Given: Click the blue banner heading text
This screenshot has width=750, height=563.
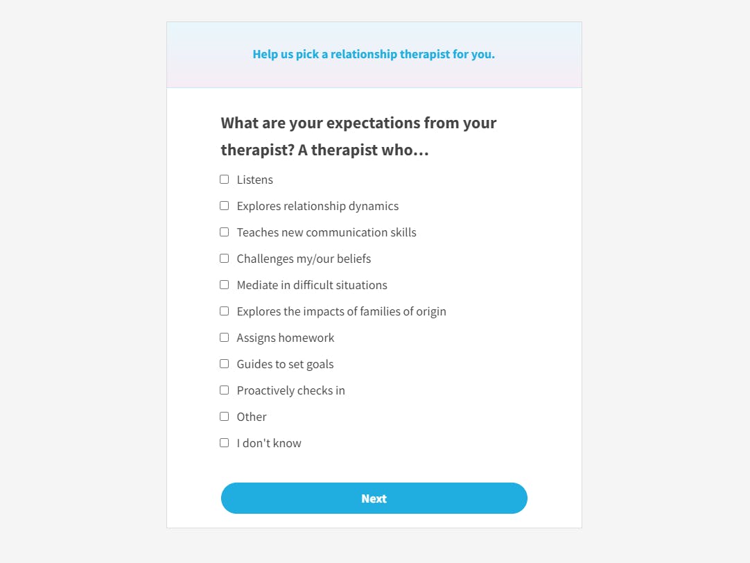Looking at the screenshot, I should [x=374, y=53].
